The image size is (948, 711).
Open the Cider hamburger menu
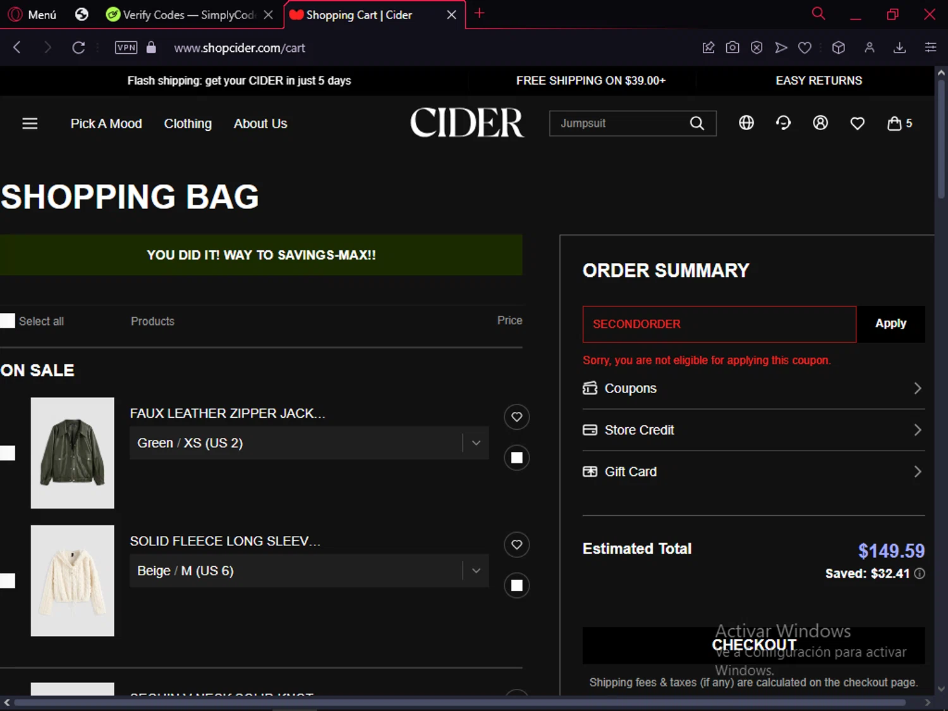tap(30, 123)
